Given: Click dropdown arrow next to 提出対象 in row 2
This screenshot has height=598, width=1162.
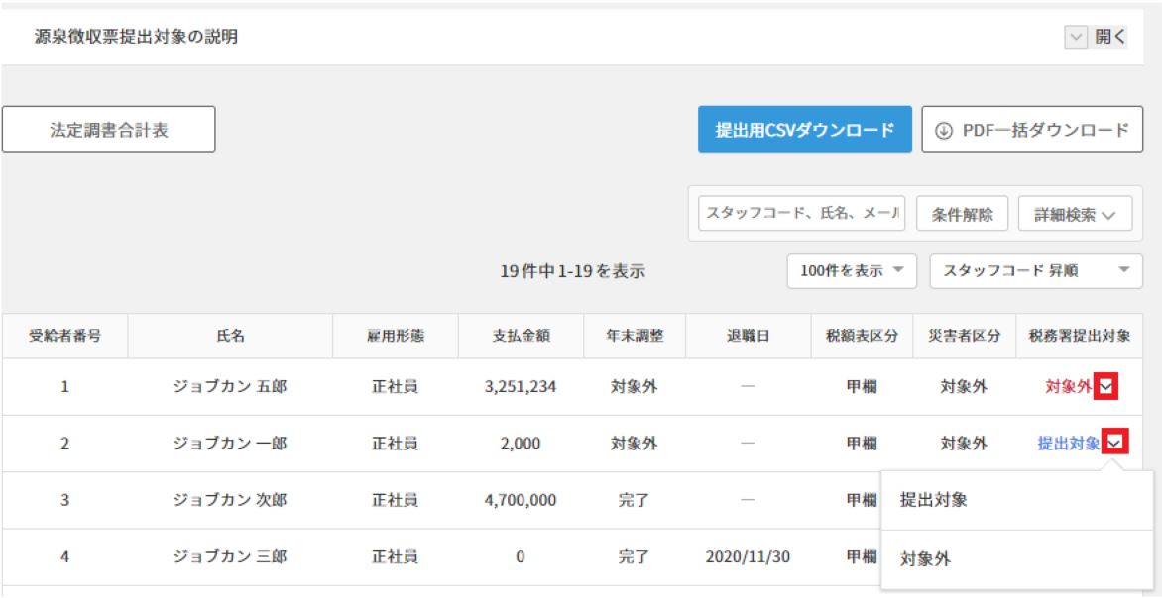Looking at the screenshot, I should (1116, 443).
